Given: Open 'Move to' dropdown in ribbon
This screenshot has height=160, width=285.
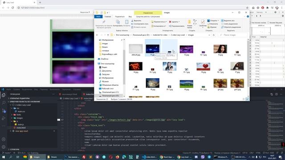Looking at the screenshot, I should (159, 22).
